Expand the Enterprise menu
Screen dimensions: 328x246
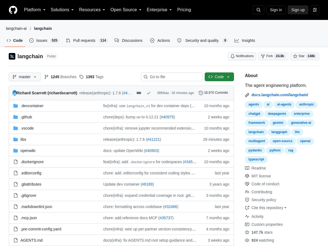pos(159,10)
